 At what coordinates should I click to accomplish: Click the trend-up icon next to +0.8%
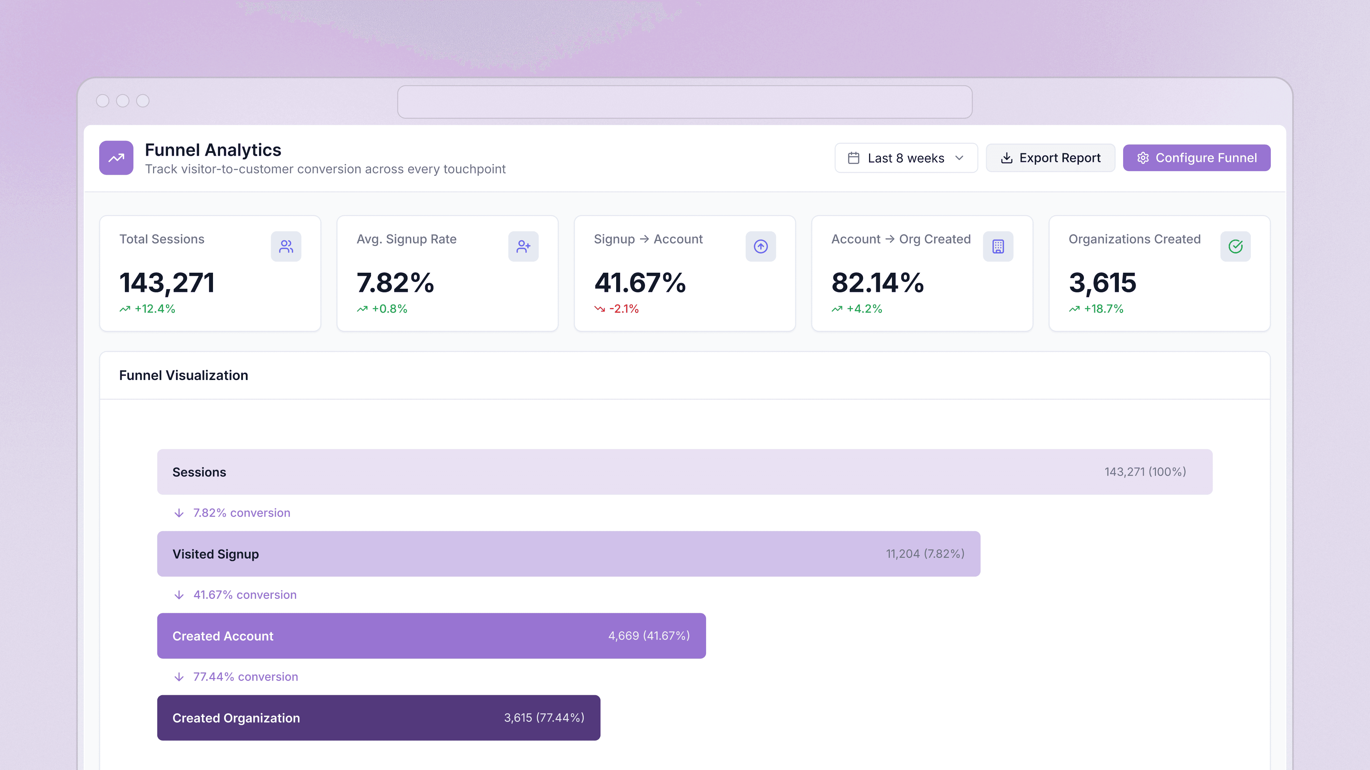pyautogui.click(x=362, y=309)
